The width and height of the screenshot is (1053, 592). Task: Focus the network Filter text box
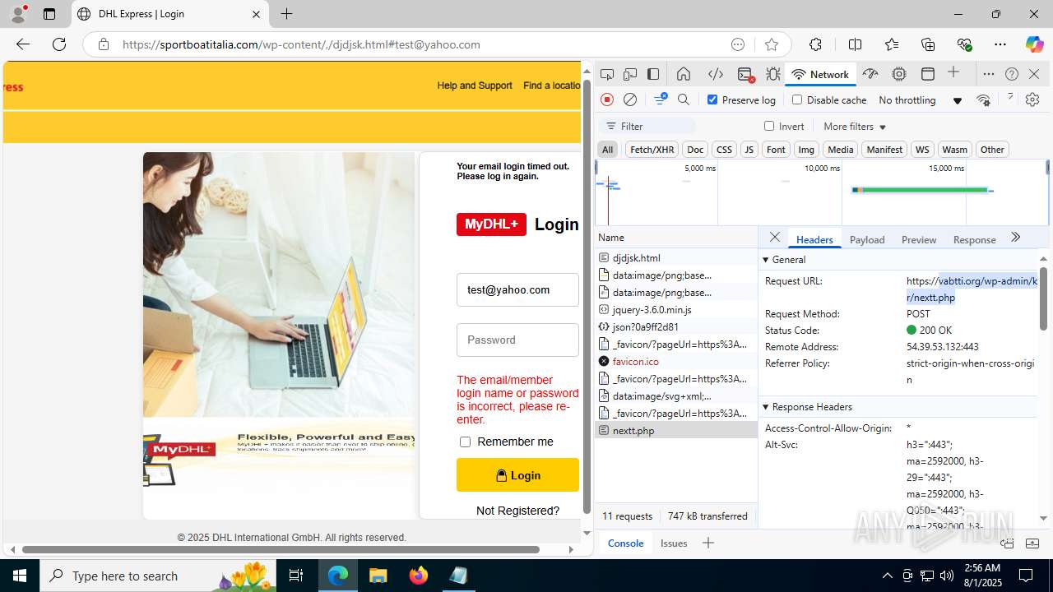(647, 126)
